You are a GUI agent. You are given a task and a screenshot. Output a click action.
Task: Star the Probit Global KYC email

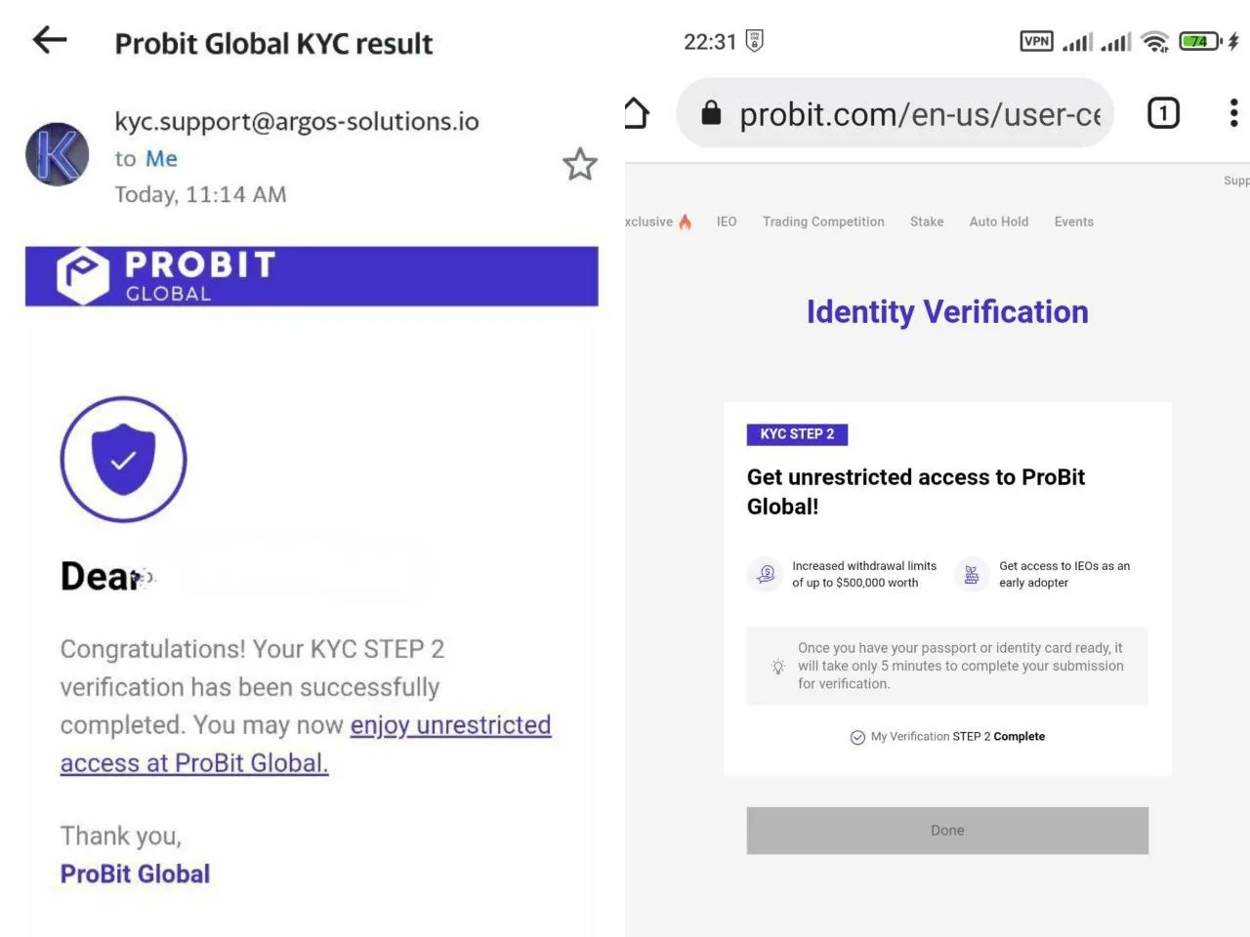[x=580, y=164]
